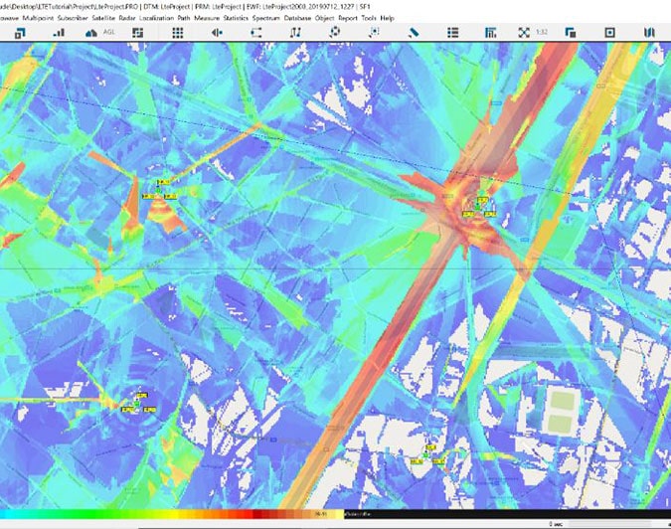This screenshot has width=671, height=529.
Task: Click the square target toolbar icon
Action: click(x=609, y=32)
